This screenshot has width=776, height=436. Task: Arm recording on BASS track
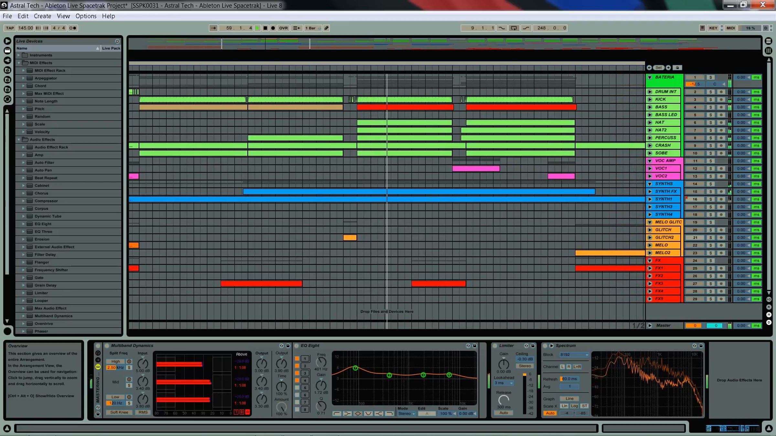[721, 107]
